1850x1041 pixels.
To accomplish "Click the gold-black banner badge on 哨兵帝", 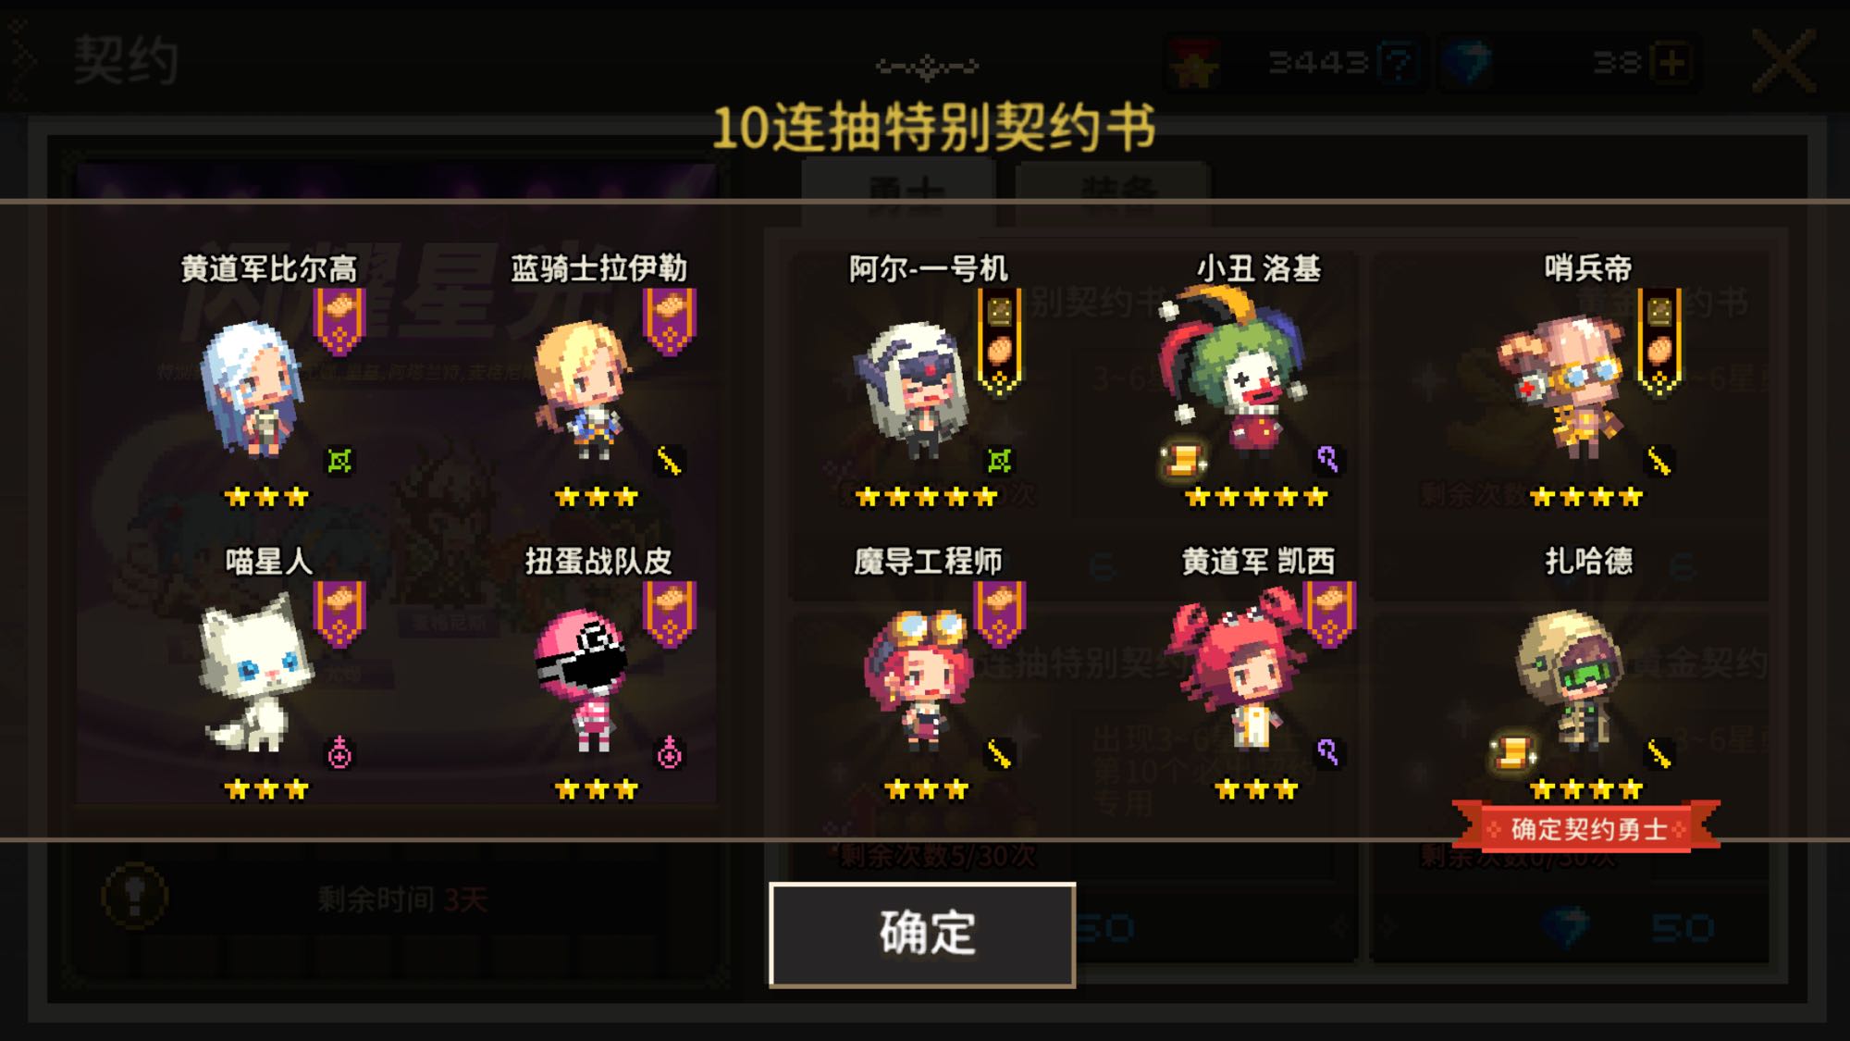I will tap(1659, 342).
